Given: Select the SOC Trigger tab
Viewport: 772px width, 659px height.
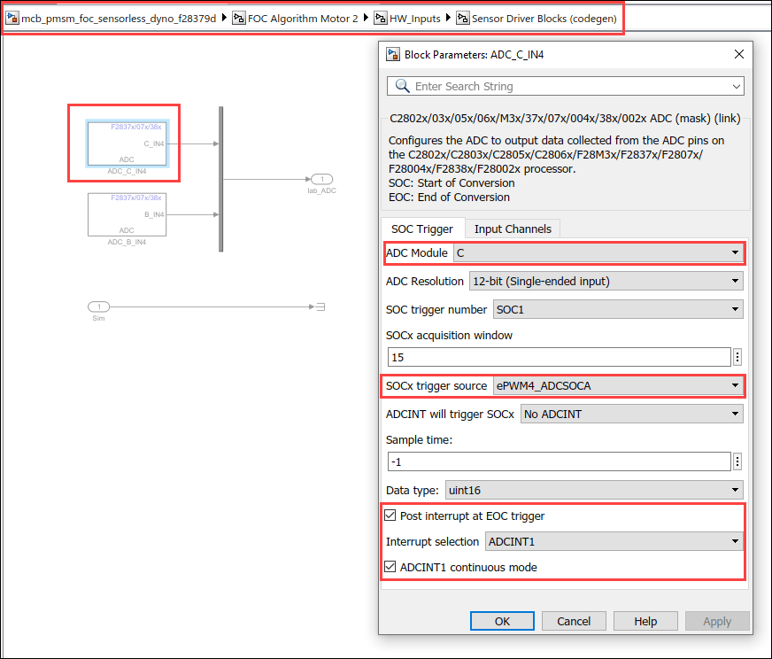Looking at the screenshot, I should coord(422,229).
